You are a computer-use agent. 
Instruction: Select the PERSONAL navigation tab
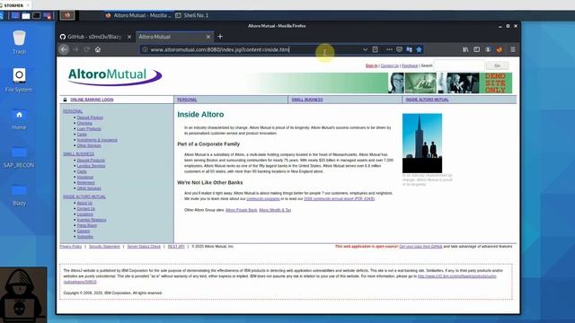187,100
